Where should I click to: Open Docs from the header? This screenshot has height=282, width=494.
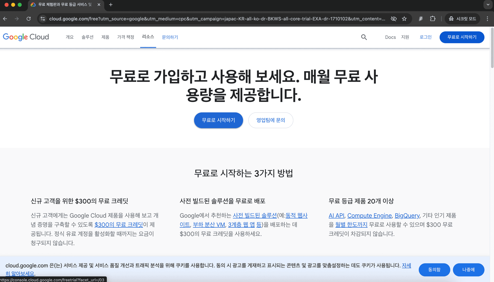click(x=390, y=37)
